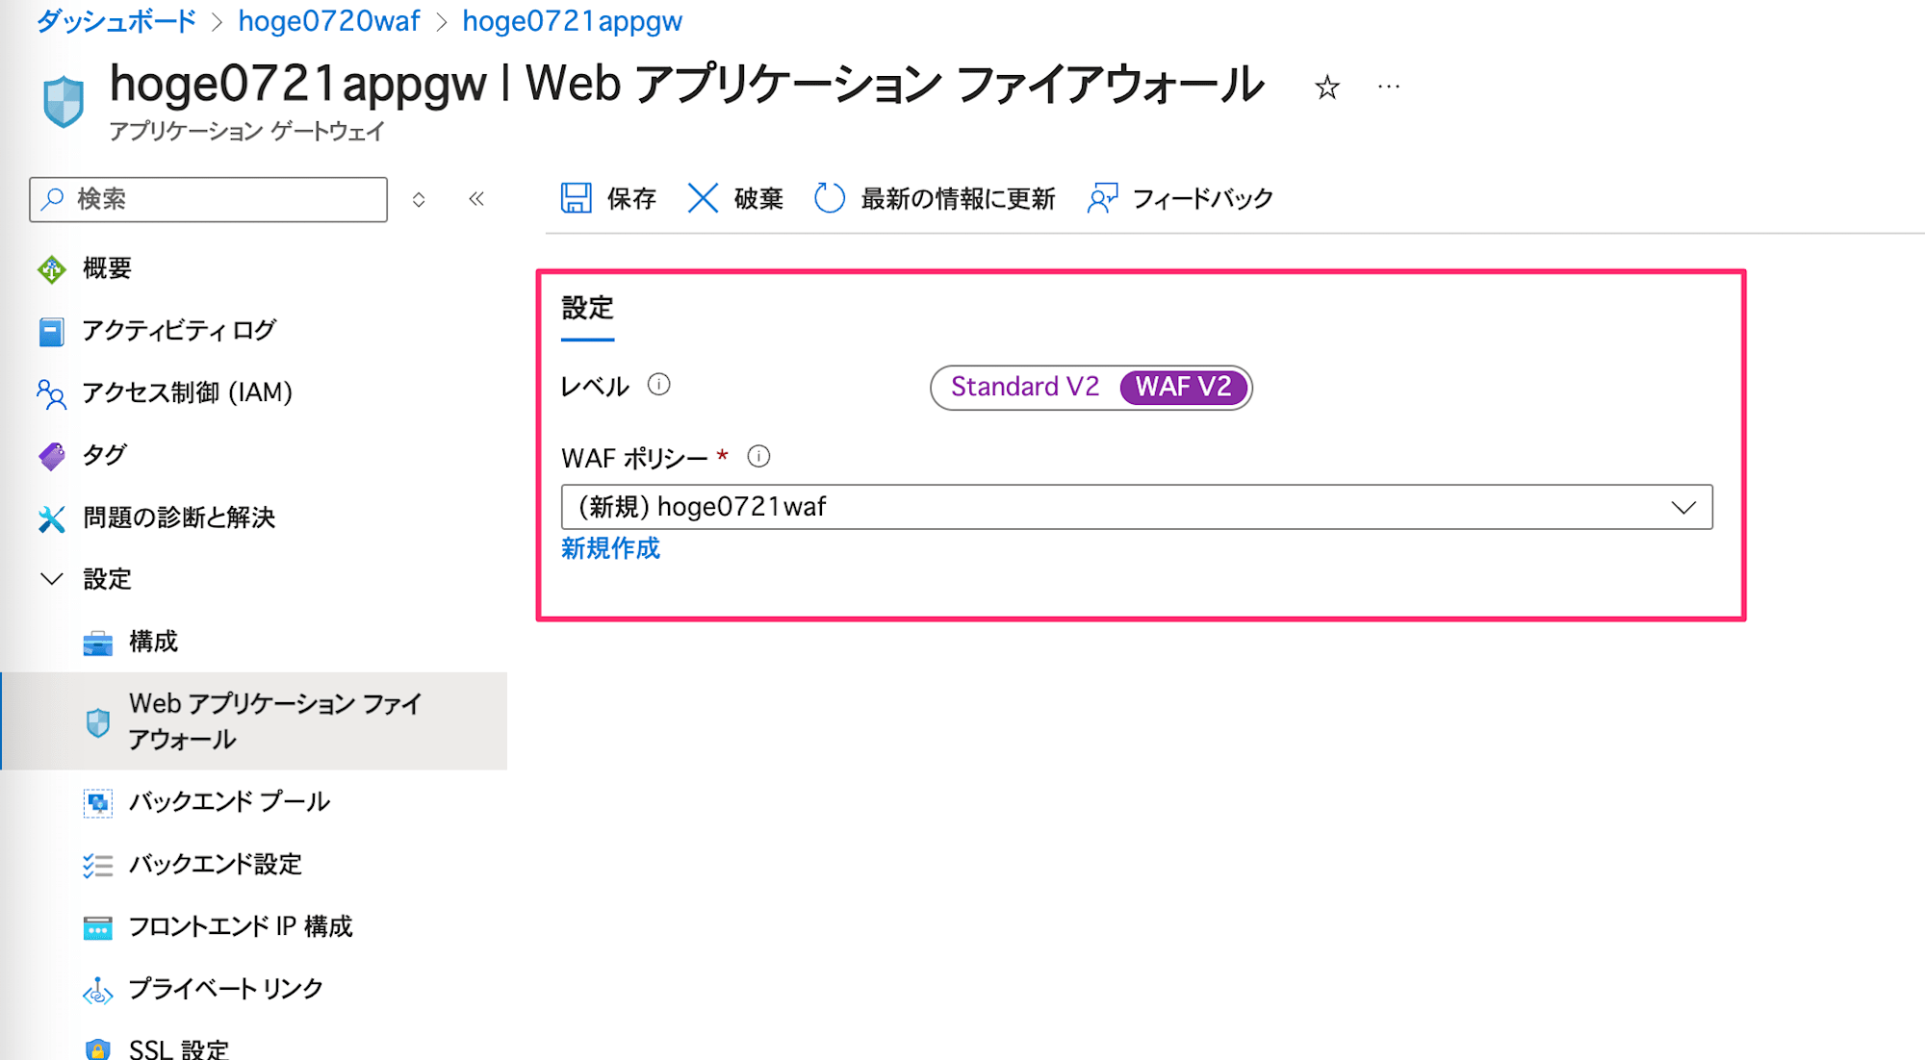Image resolution: width=1925 pixels, height=1060 pixels.
Task: Click the 新規作成 link under WAF policy
Action: [610, 548]
